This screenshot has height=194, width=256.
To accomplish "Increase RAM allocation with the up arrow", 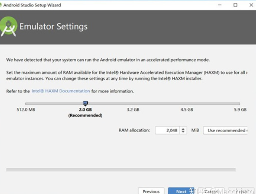I will tap(183, 129).
